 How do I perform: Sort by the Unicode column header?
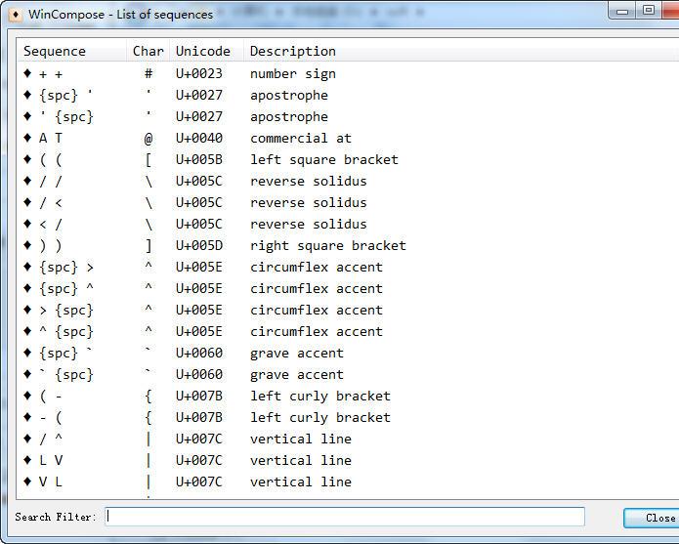tap(206, 51)
